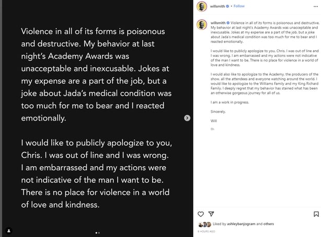
Task: Select the second carousel dot indicator
Action: click(99, 232)
